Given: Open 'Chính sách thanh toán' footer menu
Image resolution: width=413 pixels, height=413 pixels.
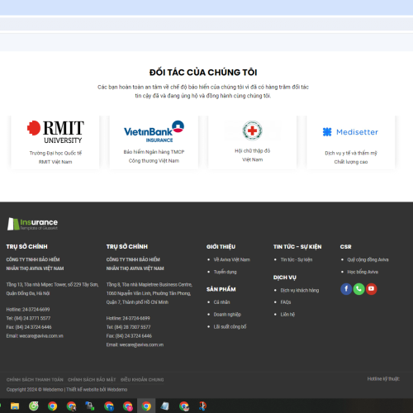Looking at the screenshot, I should click(x=35, y=380).
